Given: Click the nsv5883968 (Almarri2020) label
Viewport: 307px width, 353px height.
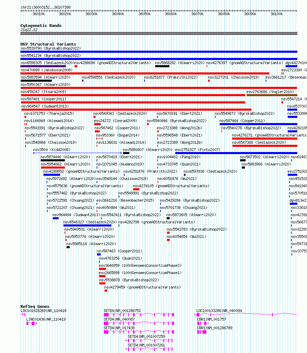Looking at the screenshot, I should point(266,164).
